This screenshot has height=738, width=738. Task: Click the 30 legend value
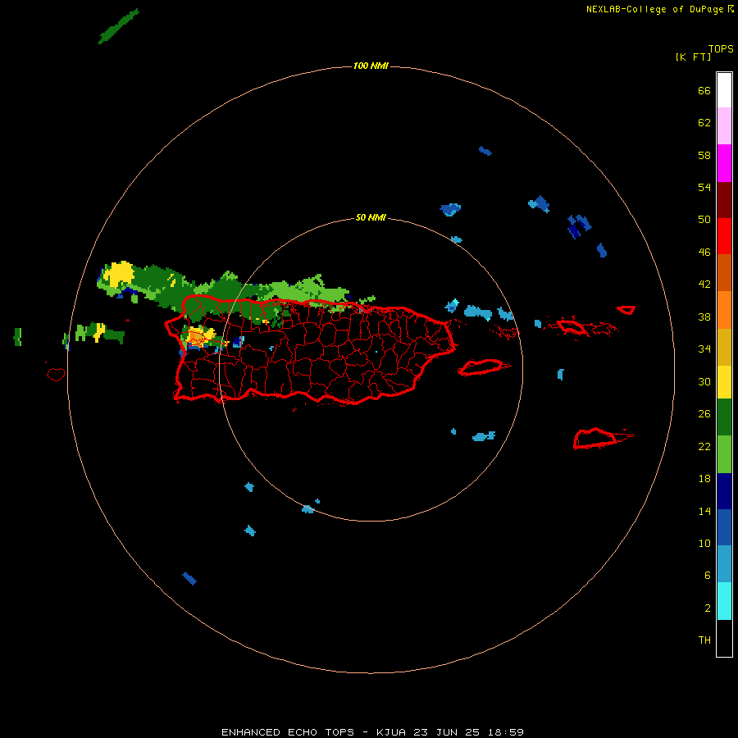704,381
